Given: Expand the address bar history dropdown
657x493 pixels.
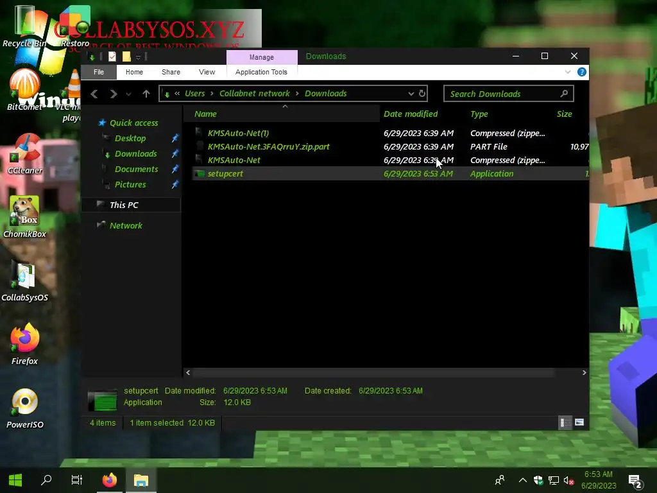Looking at the screenshot, I should (411, 94).
